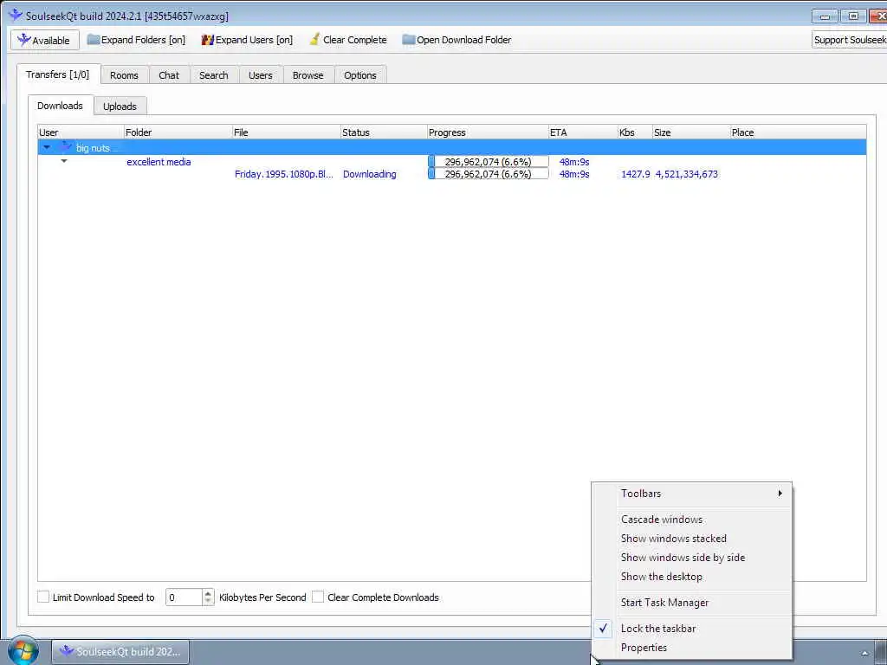Select the Downloads sub-tab

pos(60,105)
